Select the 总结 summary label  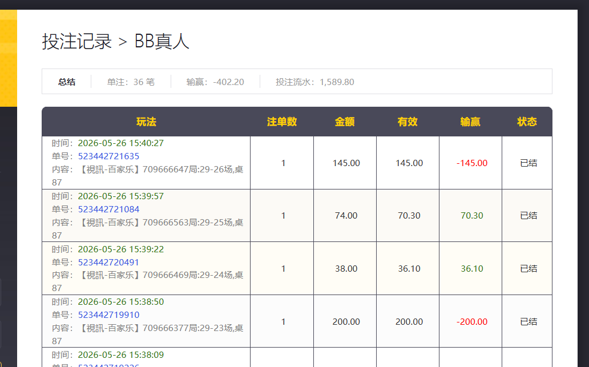pyautogui.click(x=67, y=82)
